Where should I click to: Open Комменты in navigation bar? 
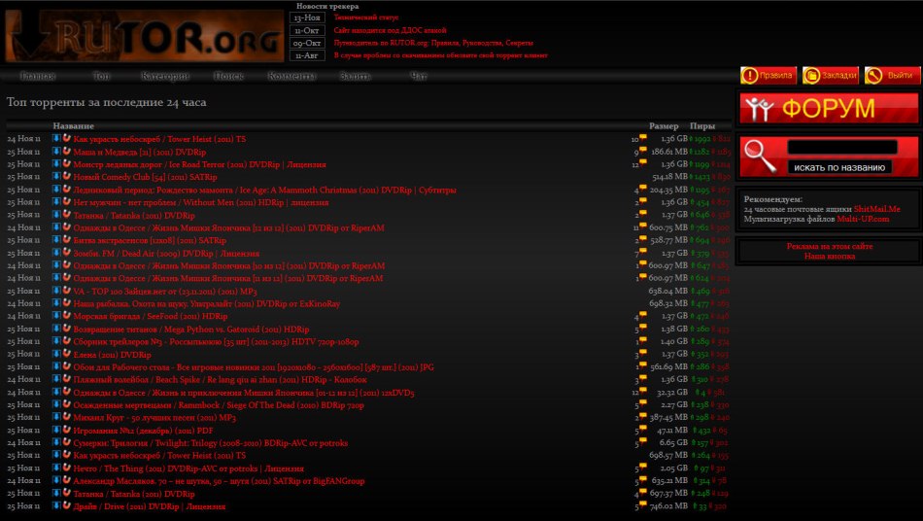point(292,76)
